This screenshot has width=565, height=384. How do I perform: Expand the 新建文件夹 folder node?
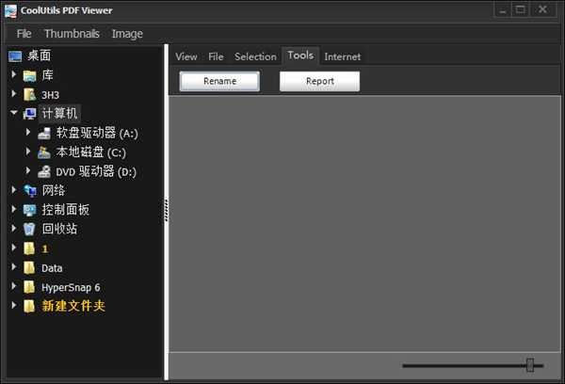(14, 305)
